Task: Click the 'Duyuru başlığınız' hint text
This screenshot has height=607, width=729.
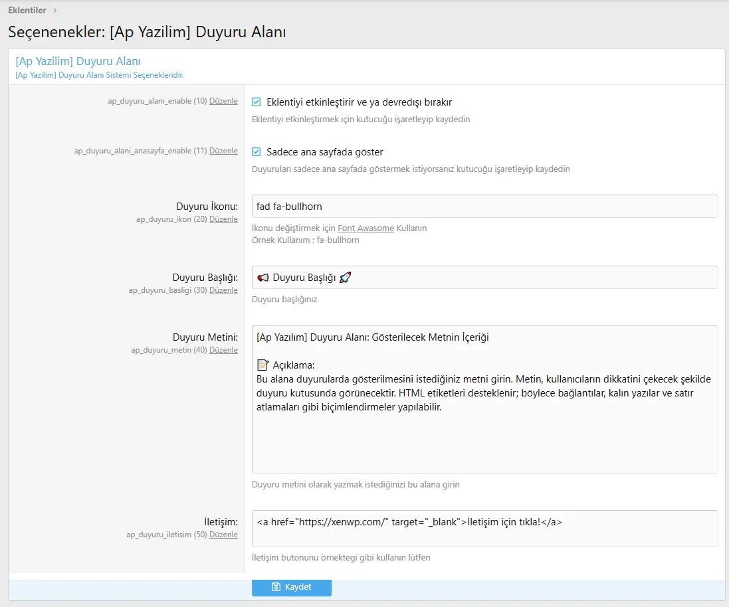Action: tap(284, 300)
